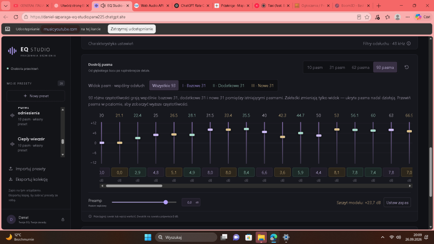Switch to Wszystkie 93 view tab
Screen dimensions: 434x244
point(164,86)
